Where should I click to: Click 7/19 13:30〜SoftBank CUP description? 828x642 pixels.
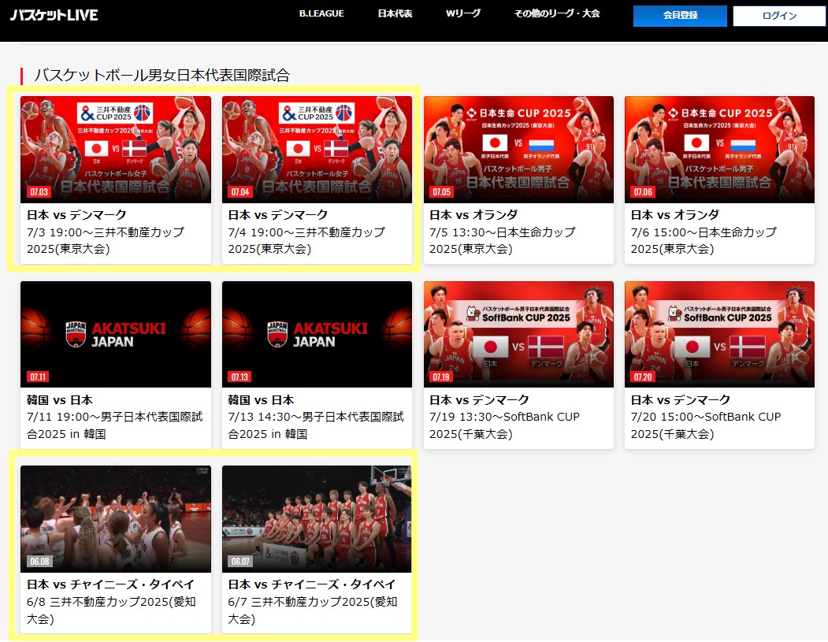(504, 425)
